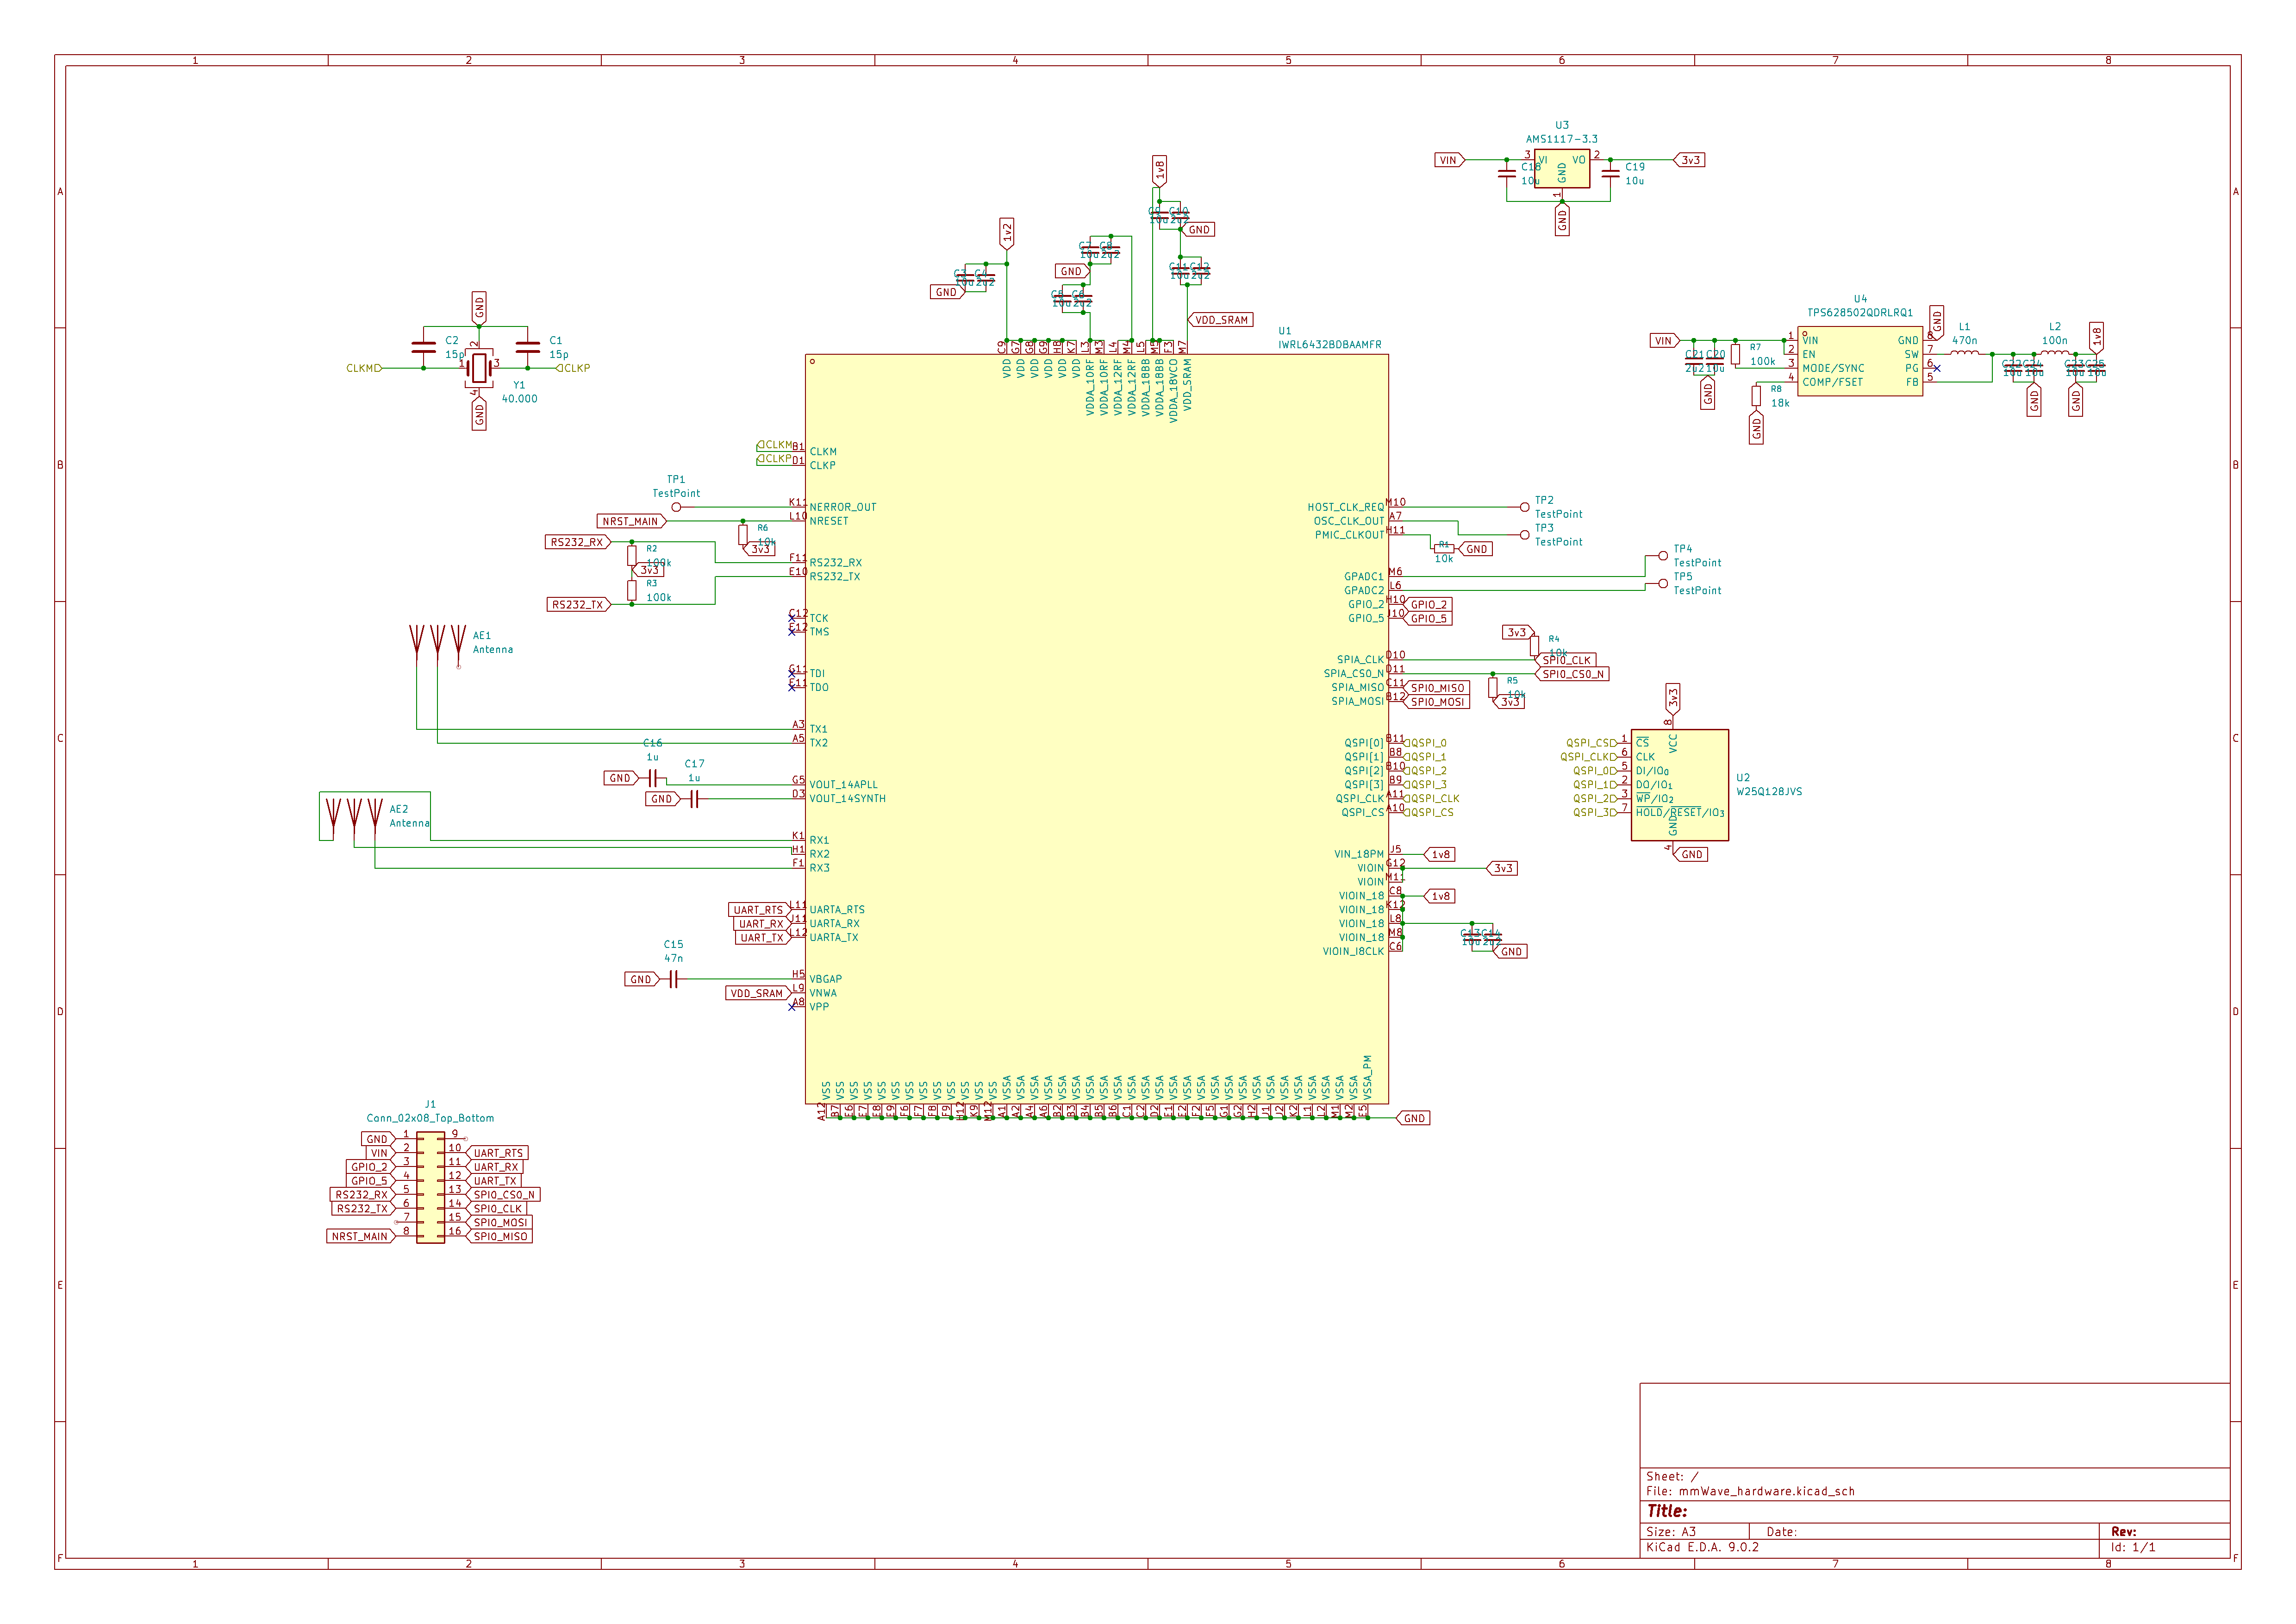Select the Y1 40.000 crystal symbol
Image resolution: width=2296 pixels, height=1624 pixels.
click(479, 368)
